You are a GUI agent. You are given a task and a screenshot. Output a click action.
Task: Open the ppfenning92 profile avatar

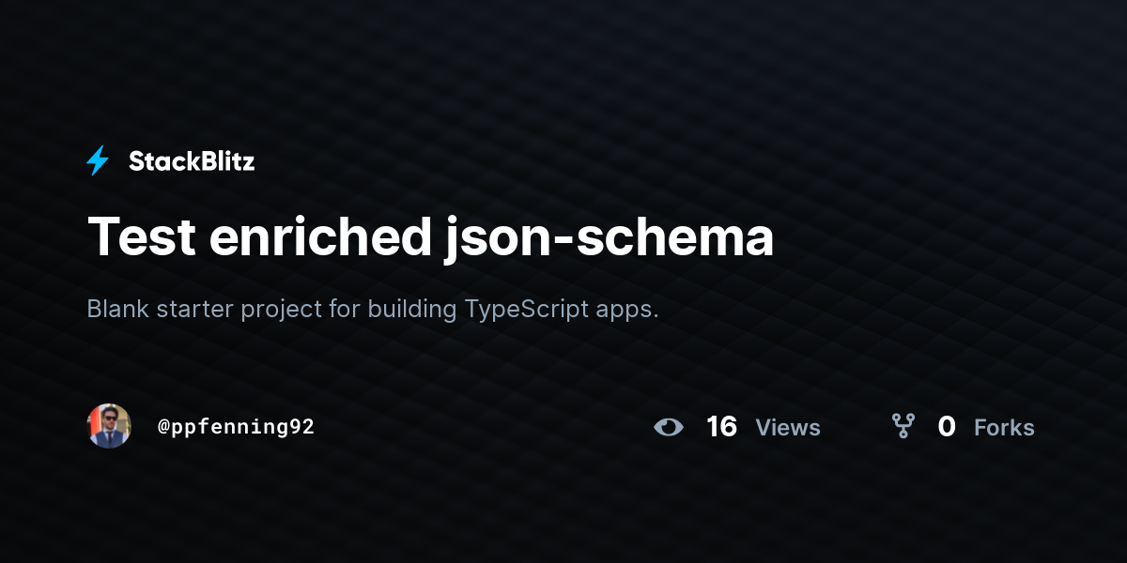[x=109, y=426]
